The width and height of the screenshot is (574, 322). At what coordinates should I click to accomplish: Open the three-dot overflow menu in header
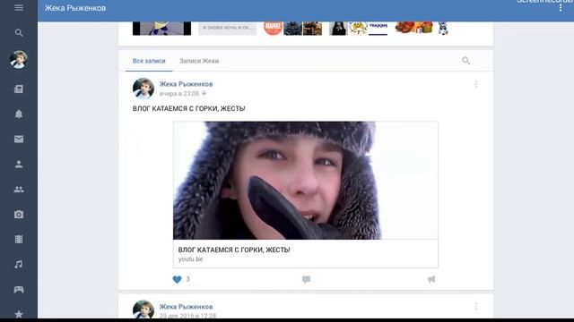point(560,8)
